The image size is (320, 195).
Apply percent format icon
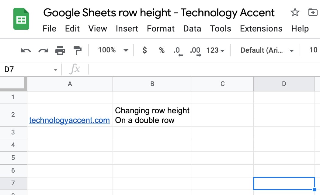click(x=162, y=50)
